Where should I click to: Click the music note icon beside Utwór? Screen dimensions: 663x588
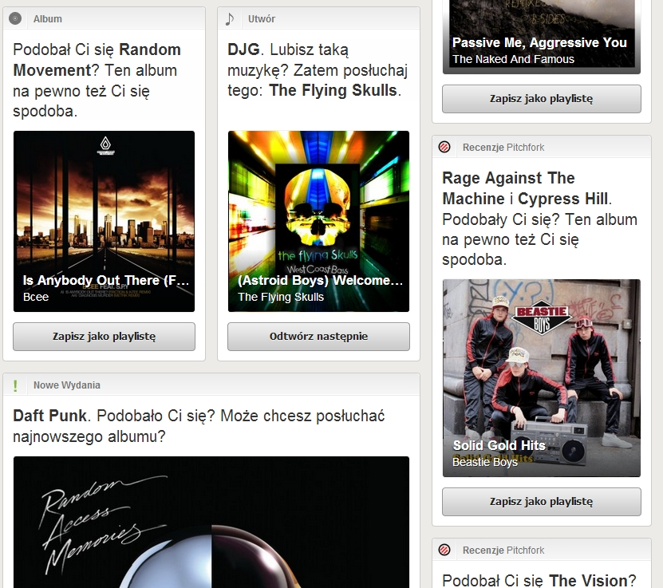[230, 18]
